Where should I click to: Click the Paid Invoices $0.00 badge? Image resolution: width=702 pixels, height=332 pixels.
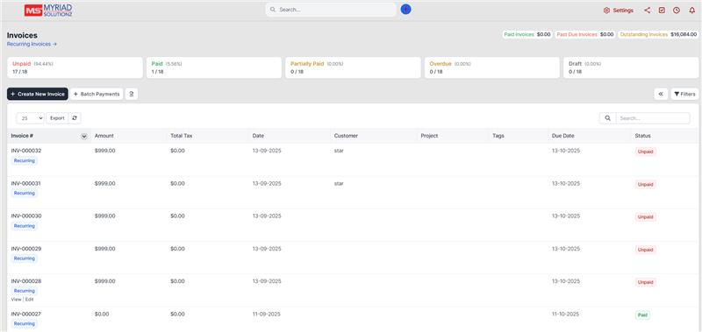[527, 34]
